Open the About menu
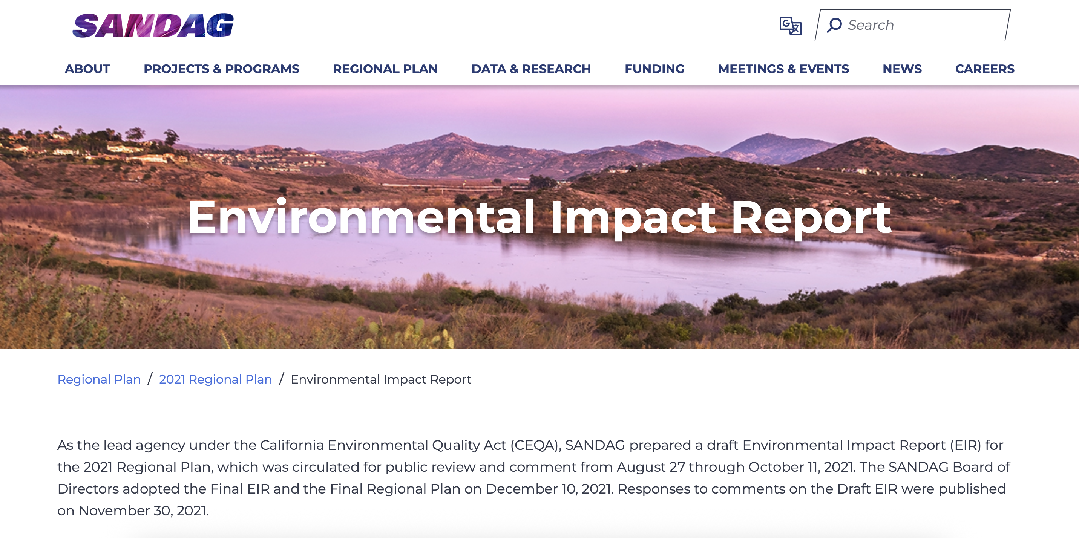This screenshot has width=1079, height=538. coord(87,69)
